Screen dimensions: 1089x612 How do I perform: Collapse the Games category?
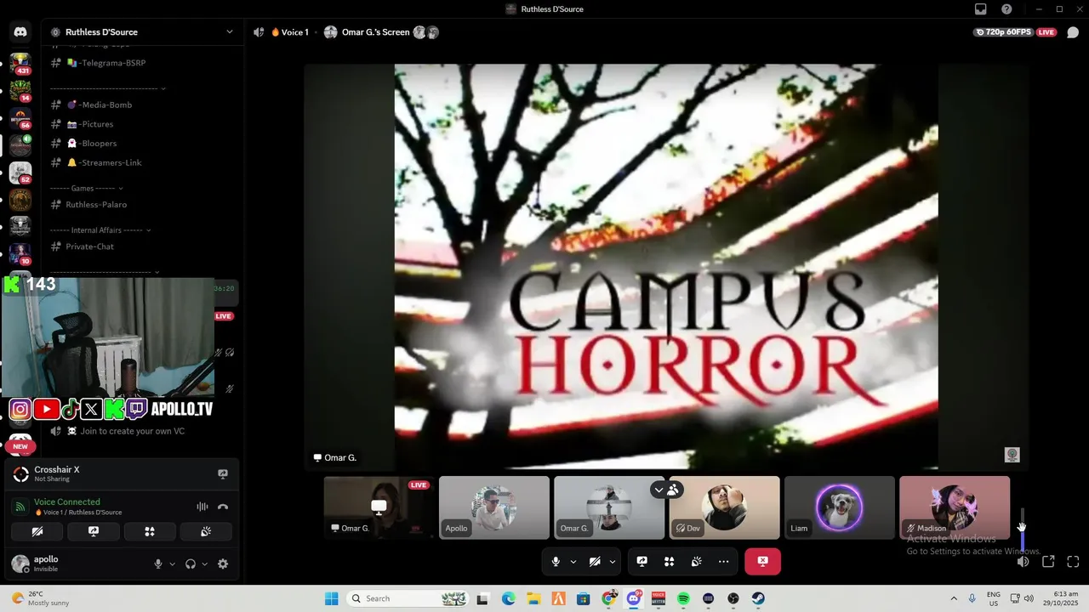click(x=87, y=188)
